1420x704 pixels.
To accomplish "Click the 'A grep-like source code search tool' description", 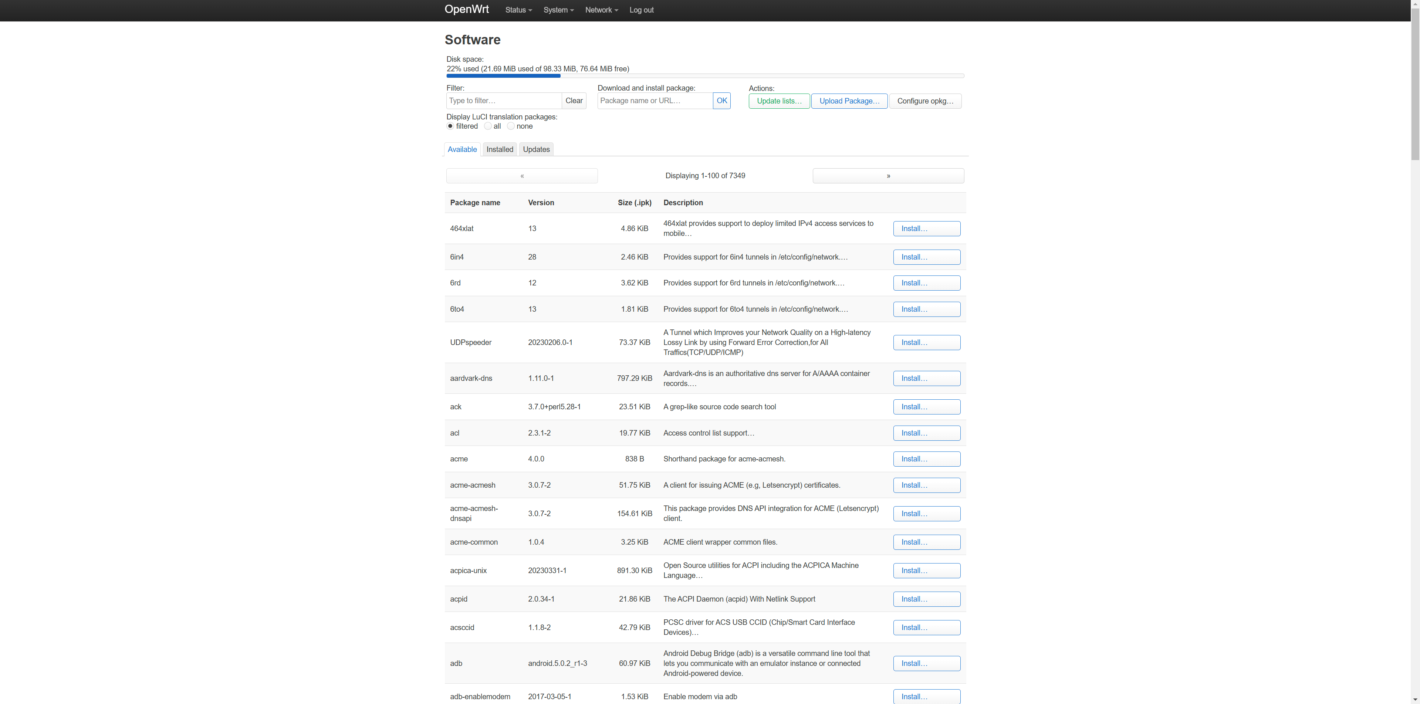I will click(719, 407).
